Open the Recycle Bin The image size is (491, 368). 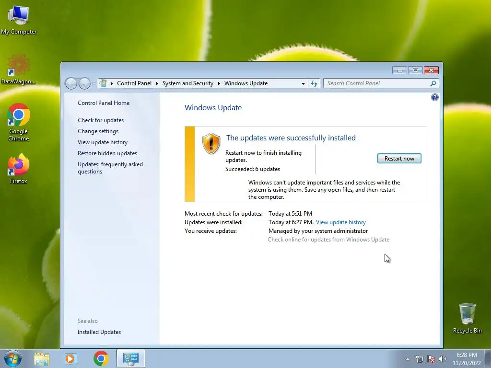pos(467,318)
